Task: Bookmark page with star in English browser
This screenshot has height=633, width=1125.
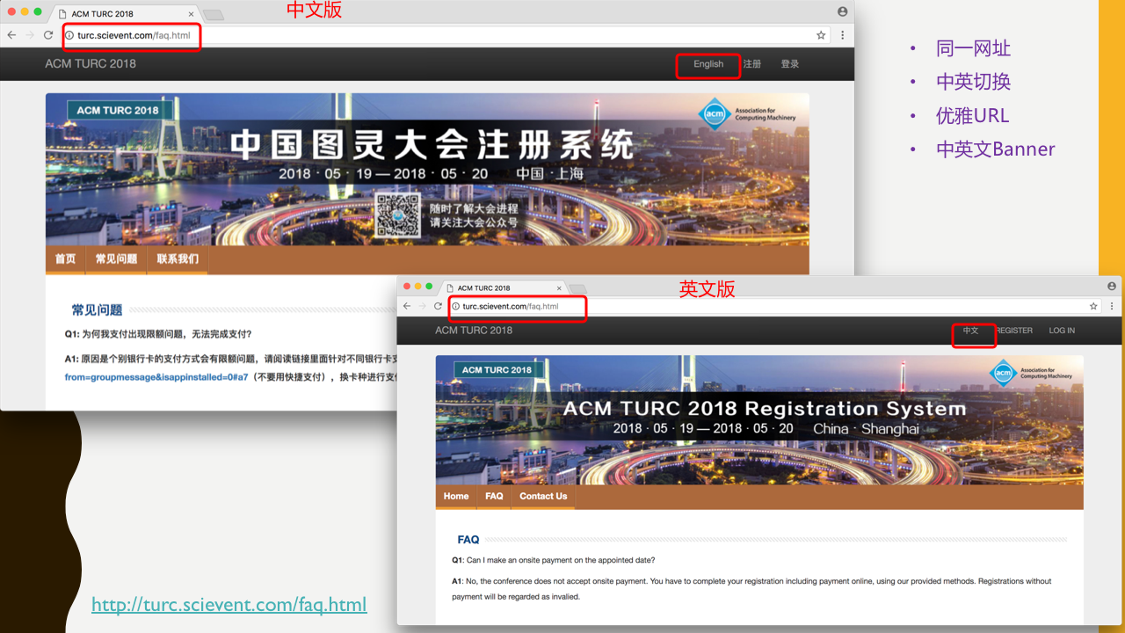Action: click(x=1093, y=306)
